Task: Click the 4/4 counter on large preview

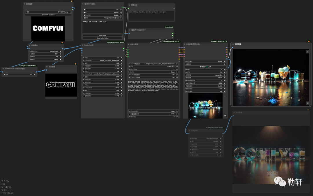Action: (x=307, y=103)
